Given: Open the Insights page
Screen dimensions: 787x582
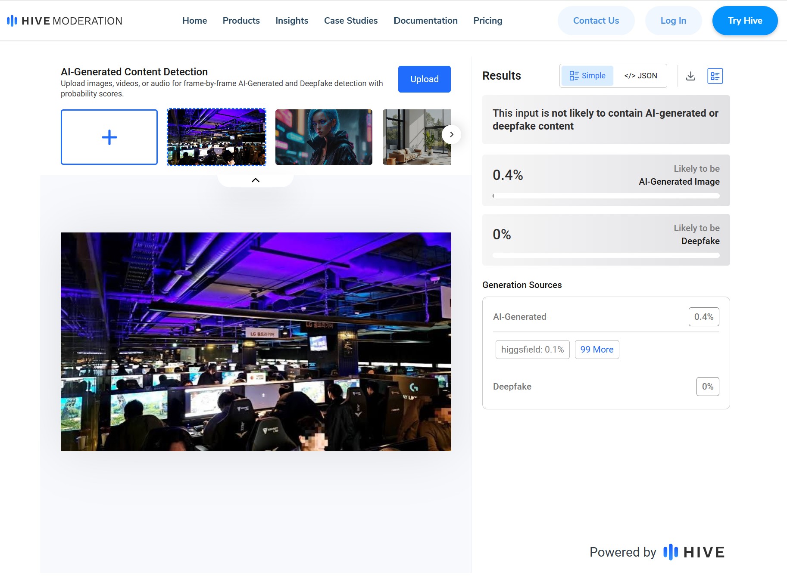Looking at the screenshot, I should (292, 21).
